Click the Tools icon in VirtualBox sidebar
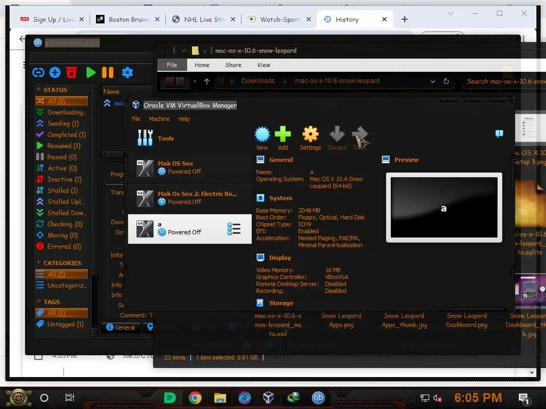This screenshot has width=546, height=409. (x=145, y=138)
